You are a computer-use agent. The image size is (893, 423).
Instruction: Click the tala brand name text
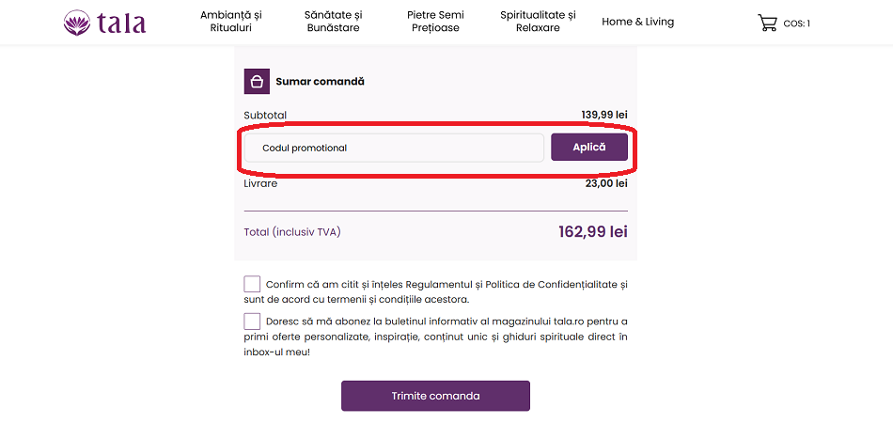click(121, 23)
